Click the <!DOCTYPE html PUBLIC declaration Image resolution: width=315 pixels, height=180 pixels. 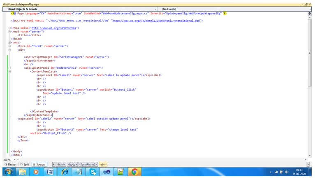(107, 21)
